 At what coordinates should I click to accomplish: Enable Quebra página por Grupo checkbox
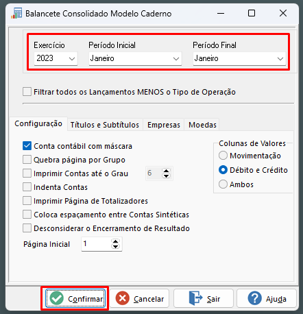click(x=27, y=160)
